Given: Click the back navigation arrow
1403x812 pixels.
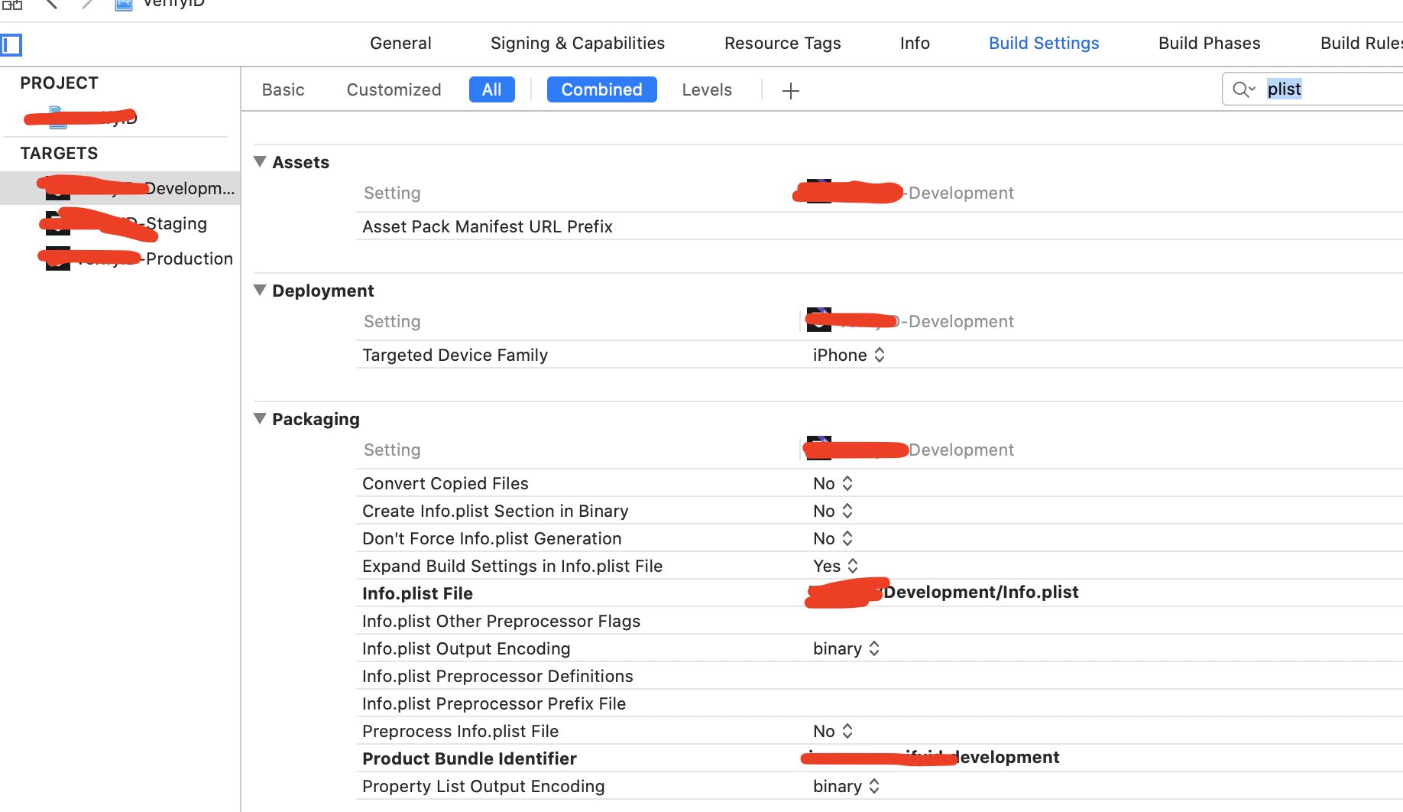Looking at the screenshot, I should click(50, 5).
